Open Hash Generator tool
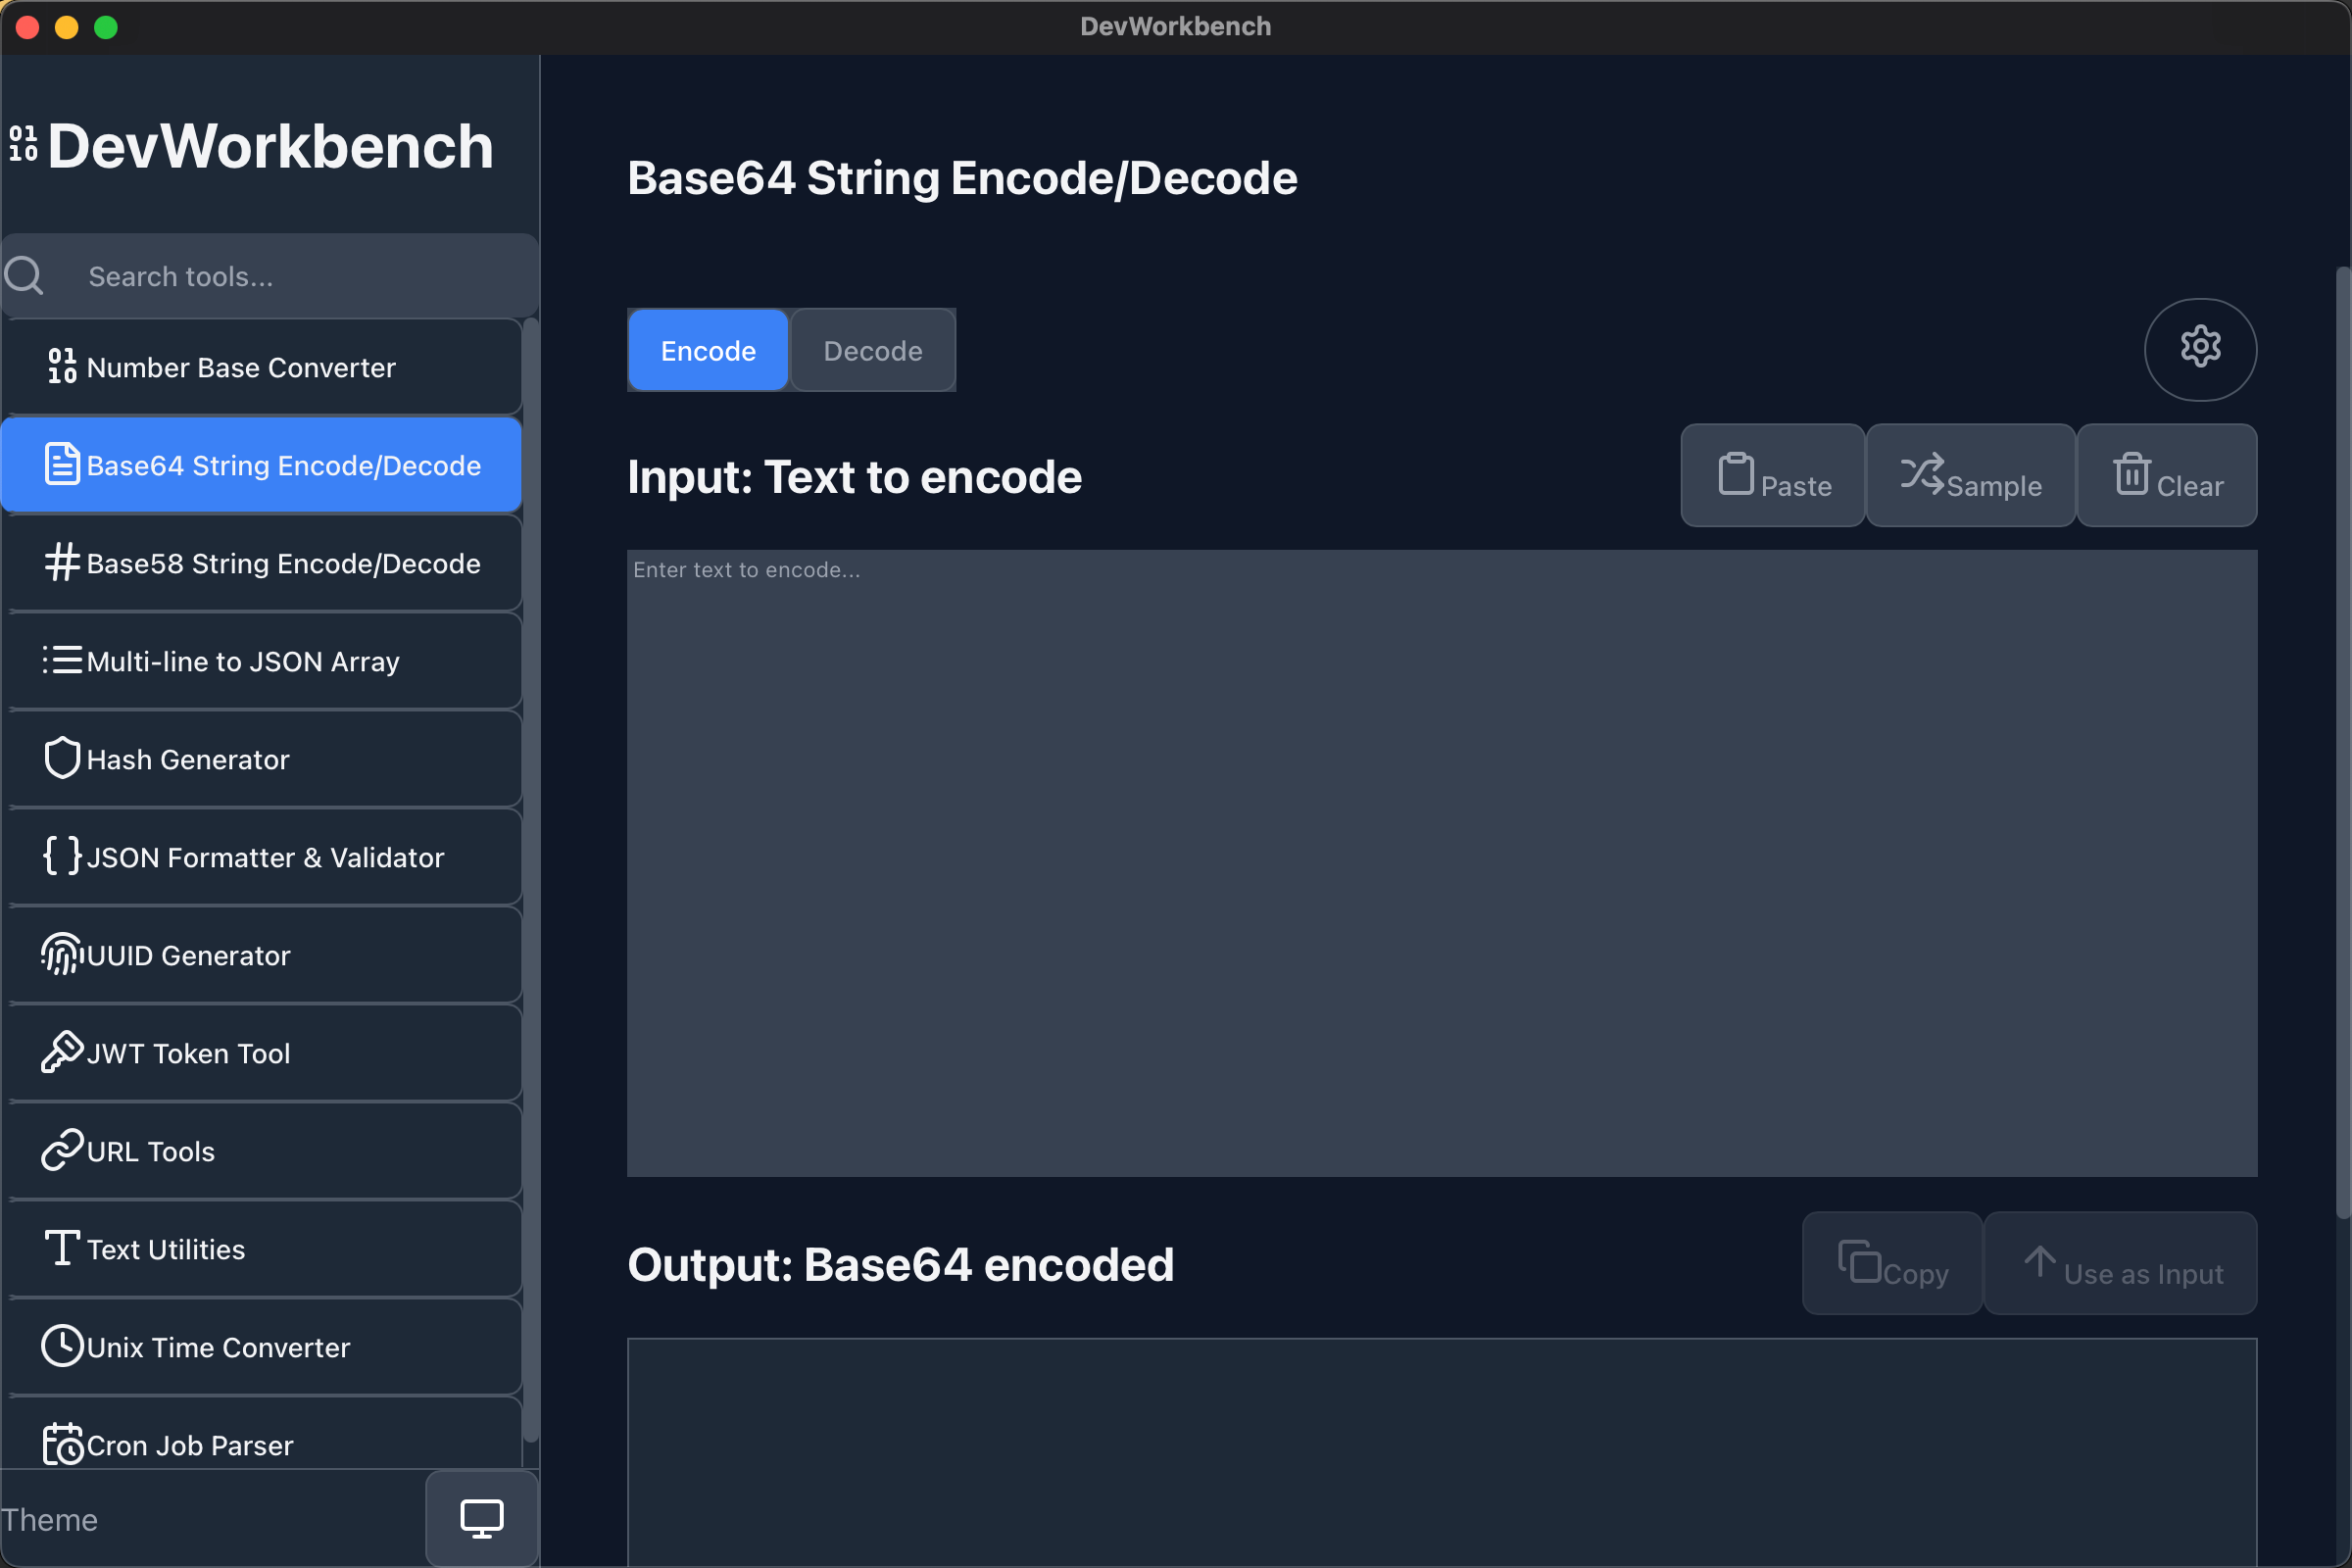 [x=262, y=759]
